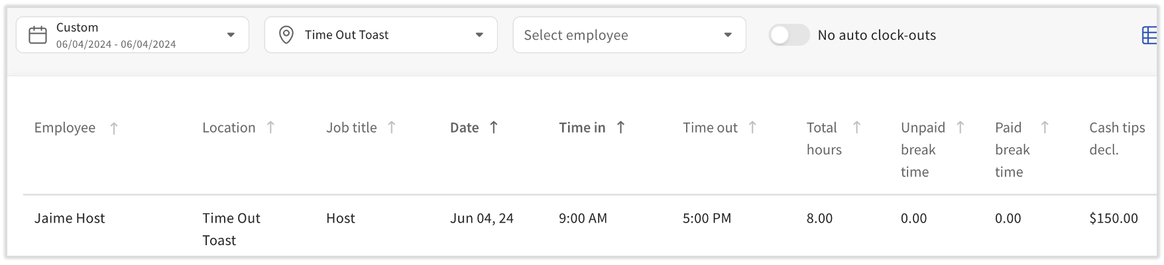Sort by Location column arrow
This screenshot has height=265, width=1164.
tap(270, 127)
